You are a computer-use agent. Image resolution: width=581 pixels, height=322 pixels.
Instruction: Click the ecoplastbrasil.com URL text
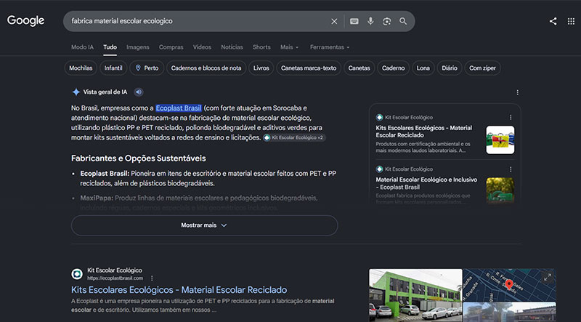(x=115, y=278)
